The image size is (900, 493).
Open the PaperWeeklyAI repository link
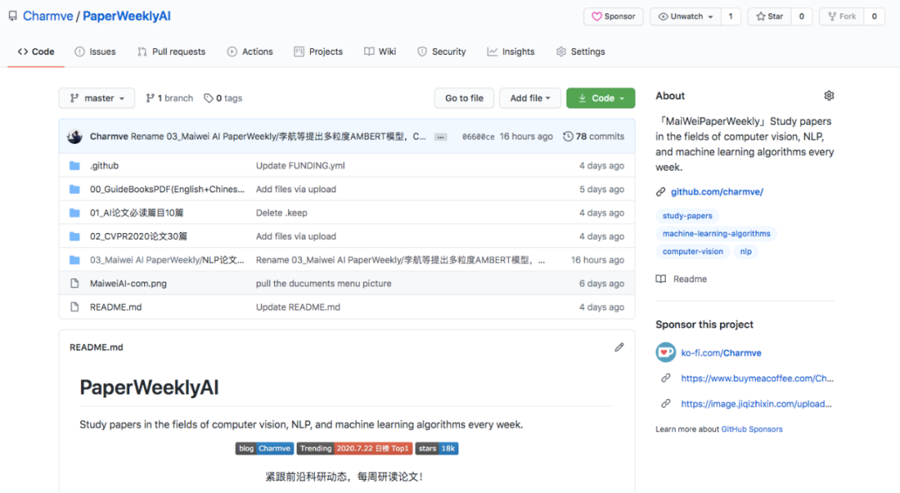tap(127, 16)
